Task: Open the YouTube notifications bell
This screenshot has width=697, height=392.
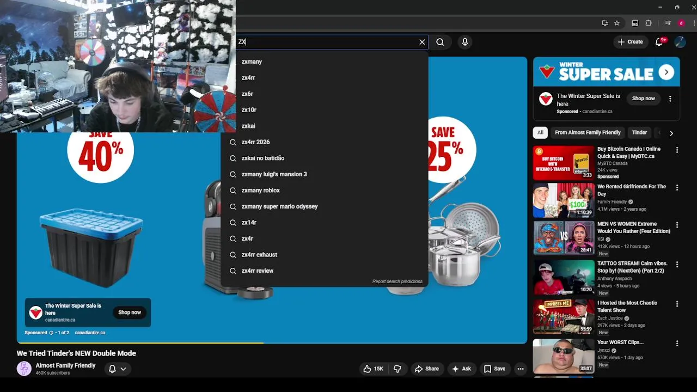Action: pos(659,42)
